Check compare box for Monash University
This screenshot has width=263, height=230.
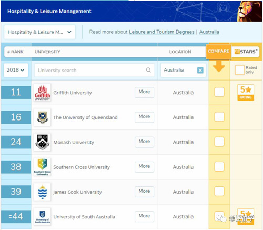pyautogui.click(x=219, y=142)
